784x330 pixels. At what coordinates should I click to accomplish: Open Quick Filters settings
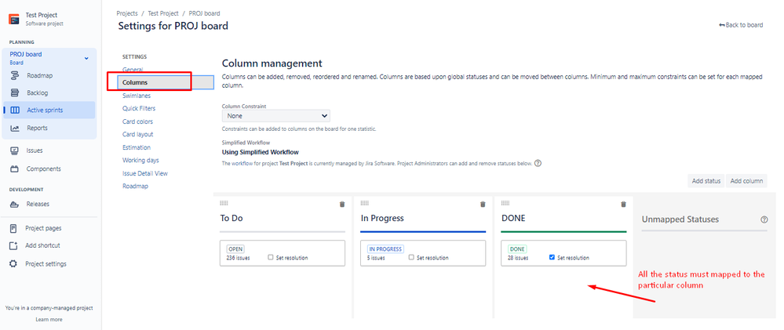[138, 108]
